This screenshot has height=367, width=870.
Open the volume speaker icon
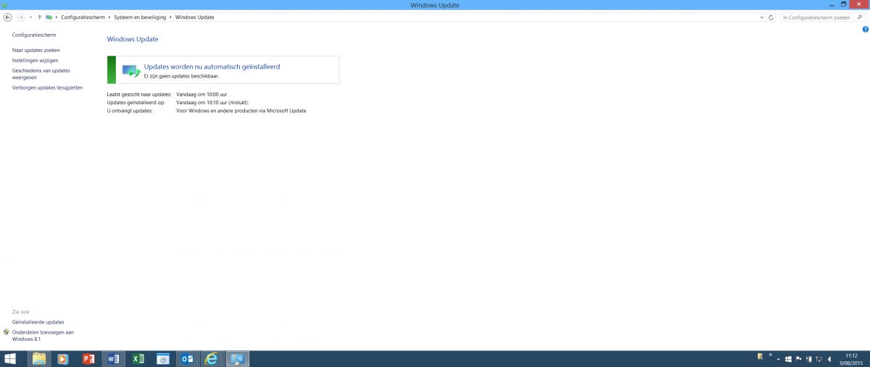830,359
